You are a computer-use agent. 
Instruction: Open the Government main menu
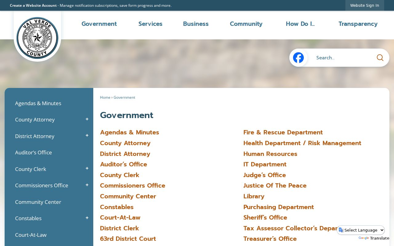[x=99, y=24]
